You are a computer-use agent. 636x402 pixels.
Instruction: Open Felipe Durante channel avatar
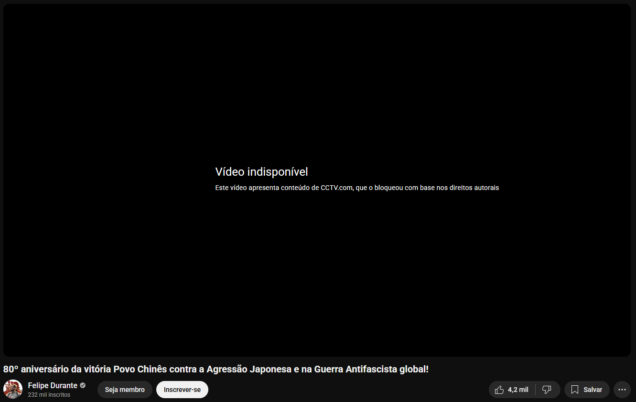[13, 390]
